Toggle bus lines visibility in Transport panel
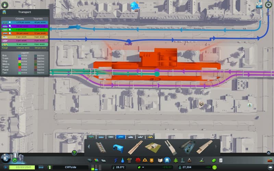The width and height of the screenshot is (274, 171). [x=10, y=23]
